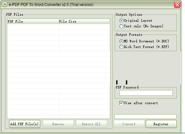This screenshot has width=185, height=134.
Task: Click the PDF File column header
Action: pyautogui.click(x=33, y=21)
